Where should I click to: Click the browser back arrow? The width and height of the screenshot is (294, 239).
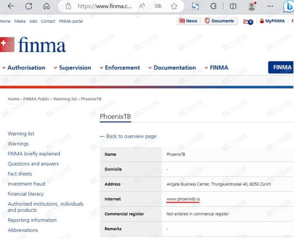[x=11, y=7]
